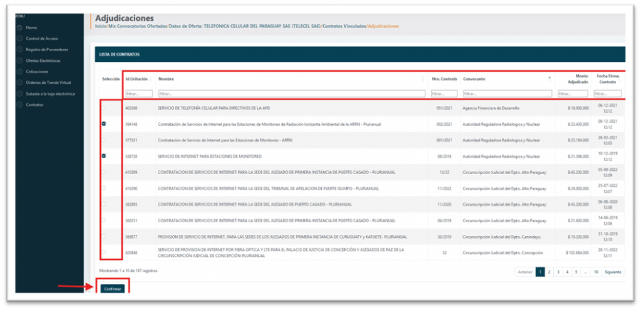641x310 pixels.
Task: Tick the checkbox for contract 369877
Action: coord(104,236)
